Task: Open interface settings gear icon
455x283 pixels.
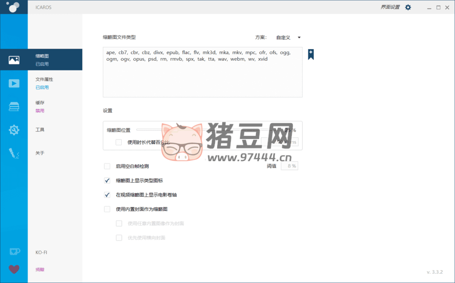Action: click(x=408, y=7)
